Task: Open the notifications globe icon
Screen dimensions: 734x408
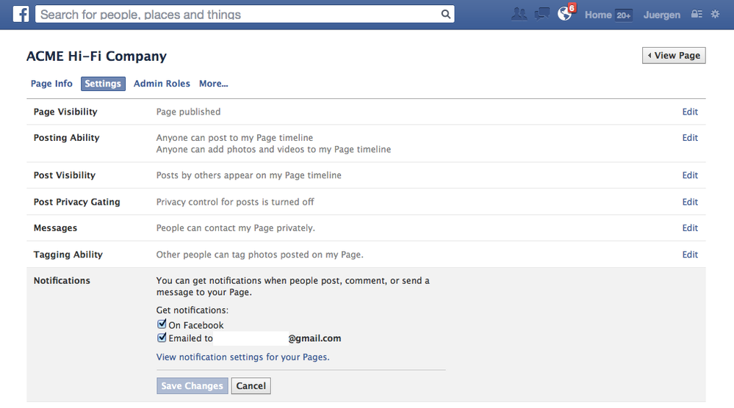Action: (x=565, y=14)
